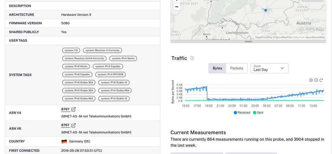Click the FIRST CONNECTED row label

pos(24,151)
